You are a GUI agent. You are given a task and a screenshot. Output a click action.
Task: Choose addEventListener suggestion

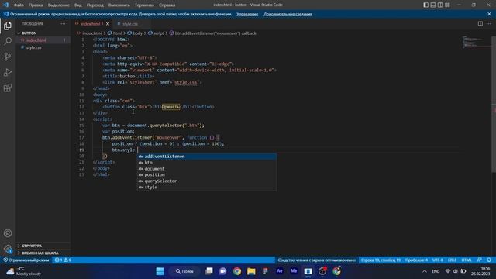(x=207, y=157)
